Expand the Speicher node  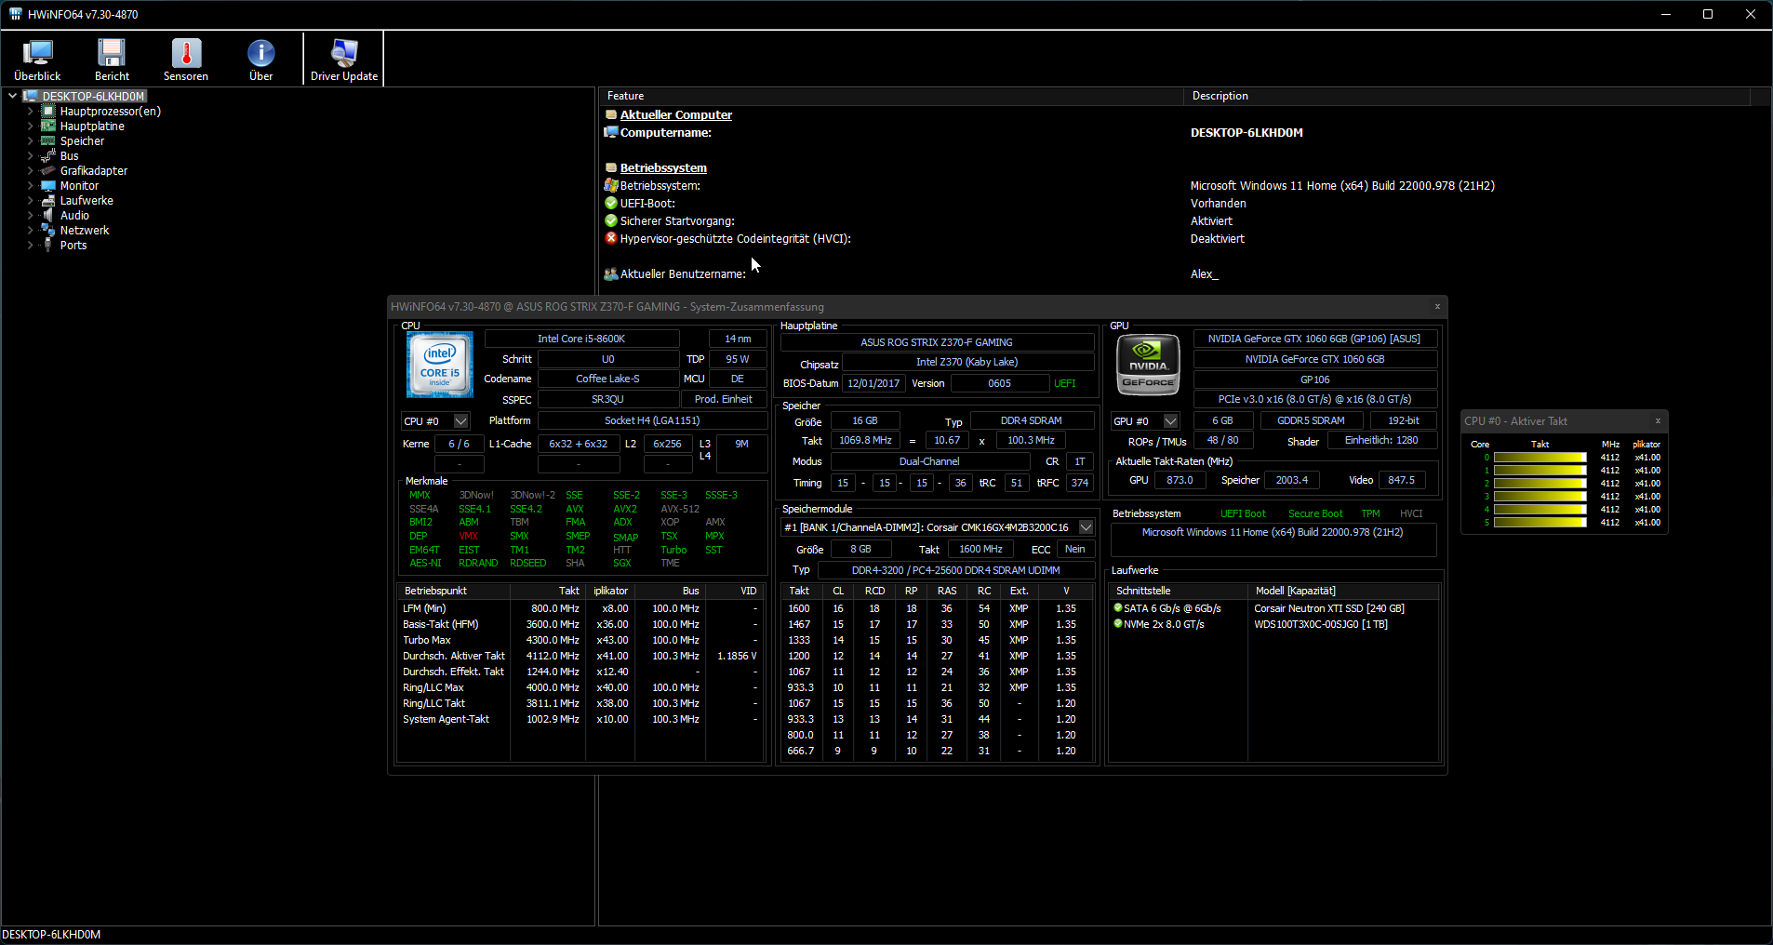click(x=30, y=140)
